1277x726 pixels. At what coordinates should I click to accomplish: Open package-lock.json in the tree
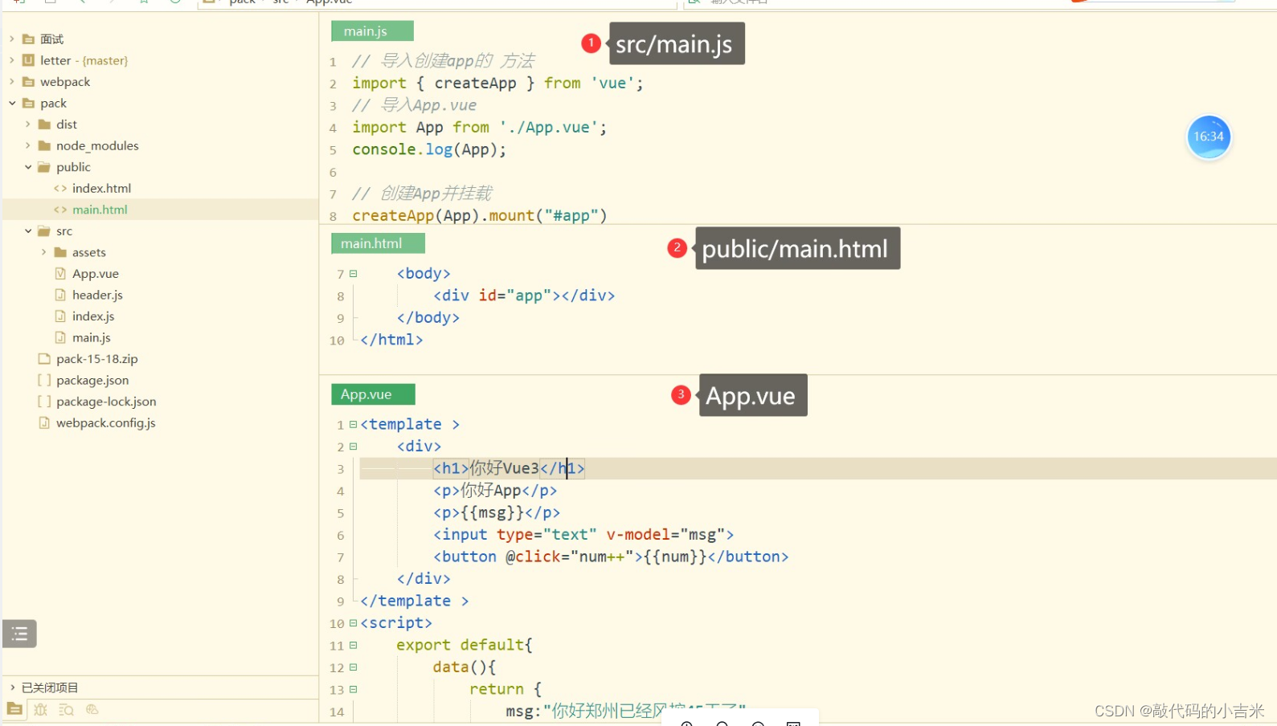click(x=106, y=402)
